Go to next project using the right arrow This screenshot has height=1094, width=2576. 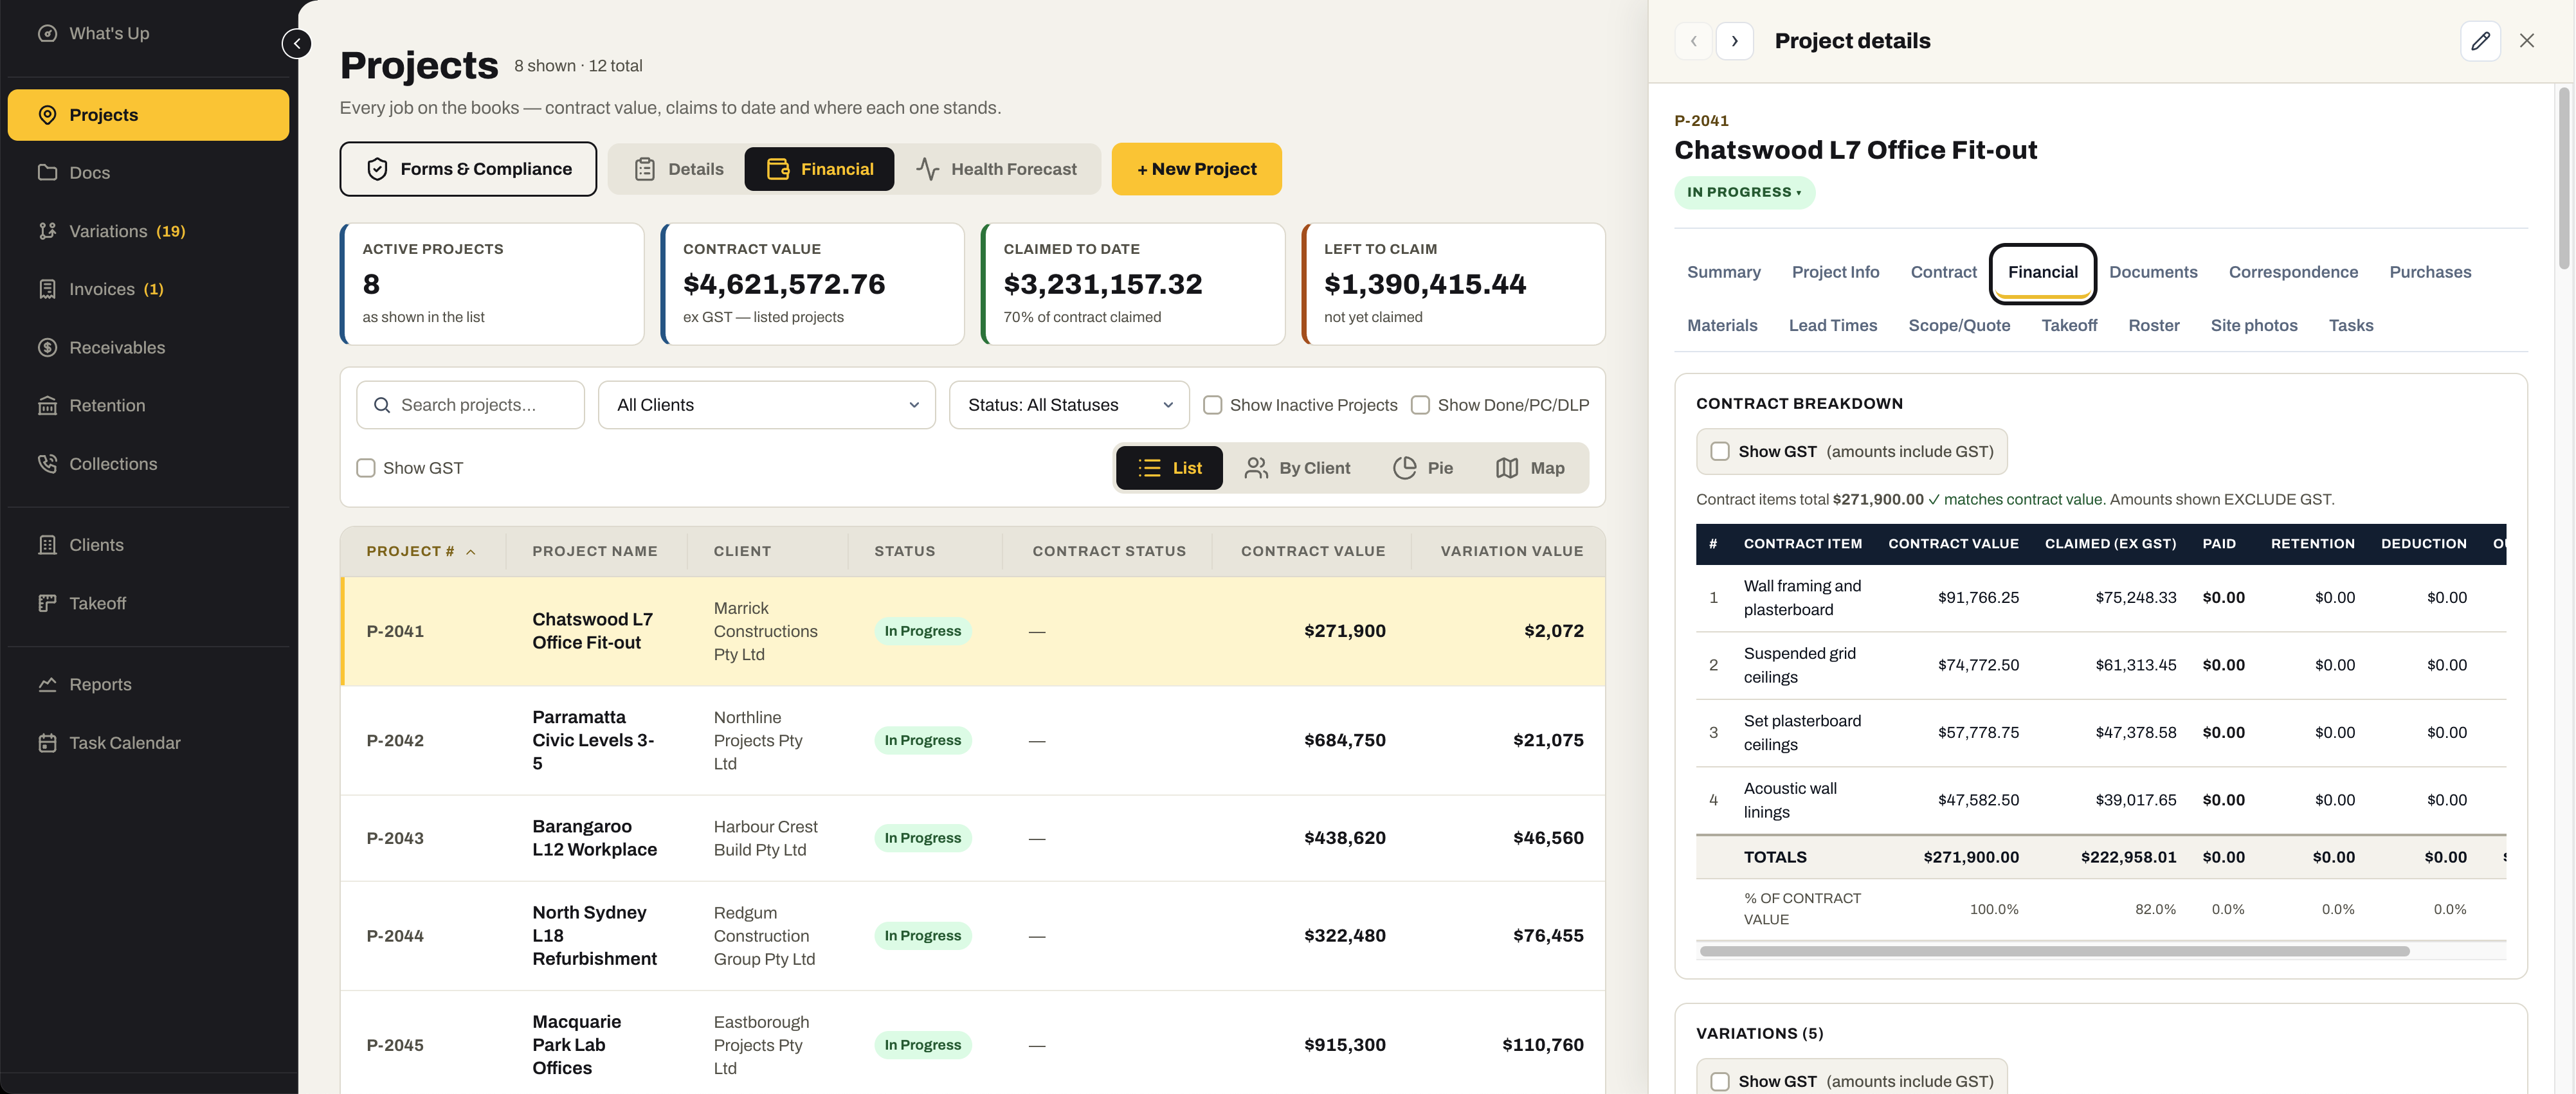[1735, 41]
